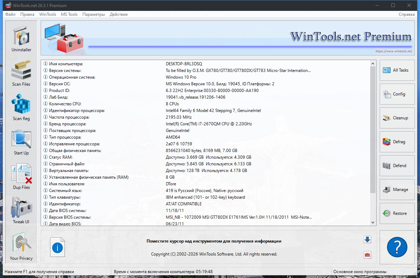Image resolution: width=420 pixels, height=278 pixels.
Task: Click the info icon beside Количество CPU
Action: [x=46, y=104]
